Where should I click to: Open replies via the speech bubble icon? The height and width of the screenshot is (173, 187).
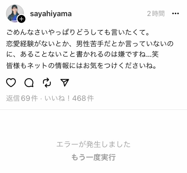tap(29, 83)
